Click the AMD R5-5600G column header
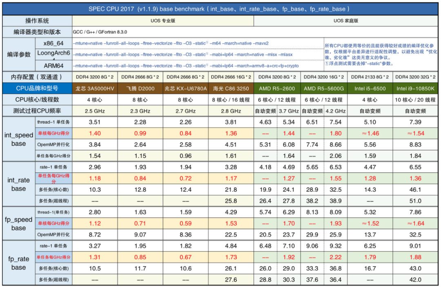 (324, 88)
